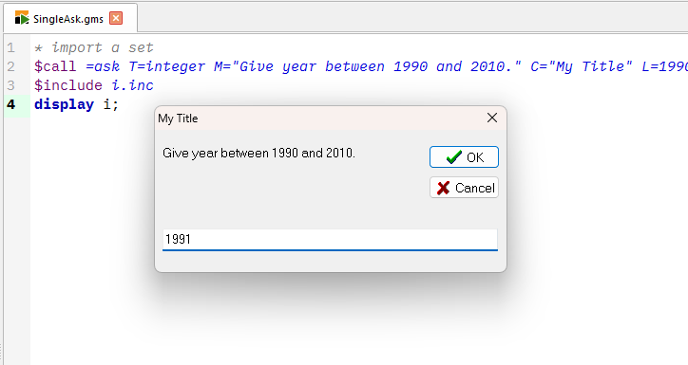Click the T=integer argument on line 2

coord(166,66)
